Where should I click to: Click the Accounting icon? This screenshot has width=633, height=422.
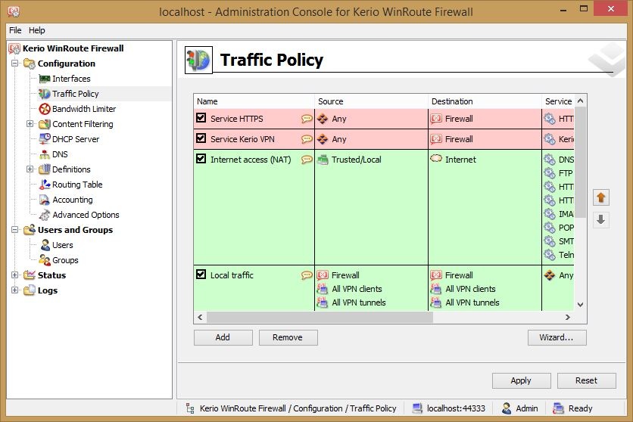click(x=45, y=200)
